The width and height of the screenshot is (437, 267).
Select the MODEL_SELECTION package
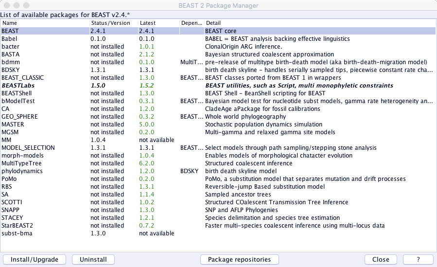pyautogui.click(x=218, y=148)
